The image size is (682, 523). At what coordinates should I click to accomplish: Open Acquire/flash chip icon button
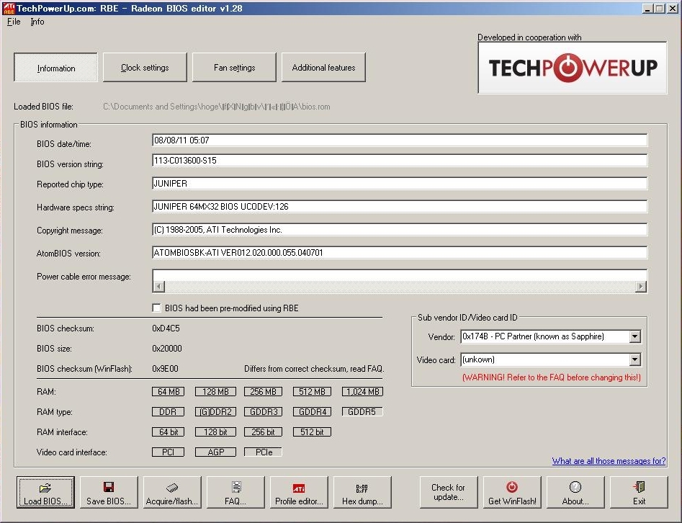172,492
